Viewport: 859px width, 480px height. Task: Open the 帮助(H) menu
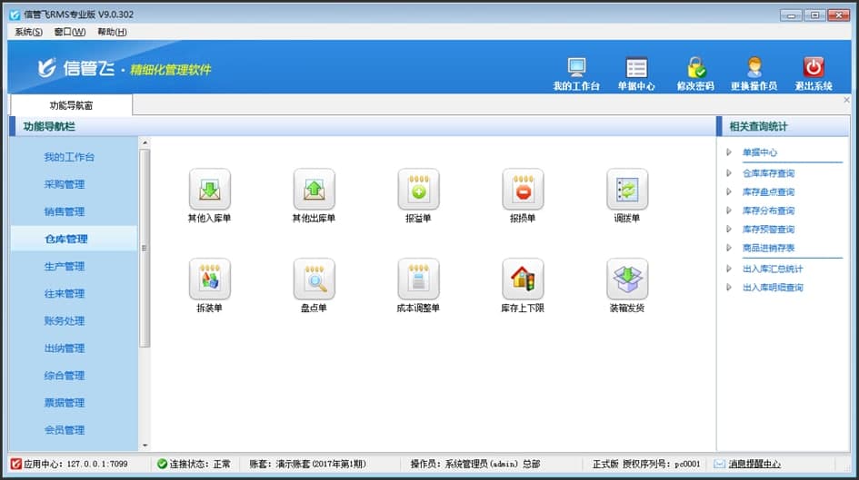coord(113,32)
